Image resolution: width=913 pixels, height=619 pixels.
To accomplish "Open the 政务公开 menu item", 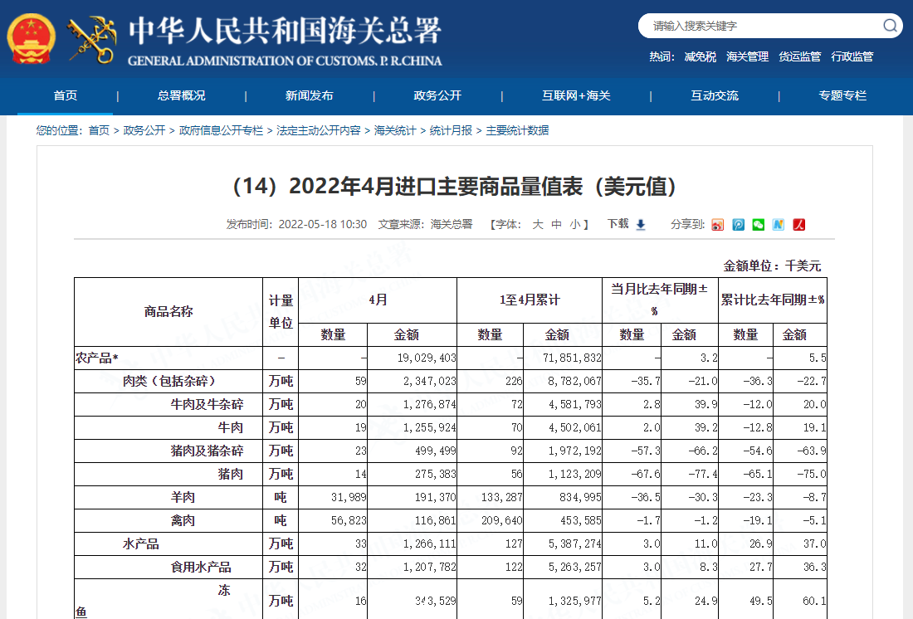I will pos(437,95).
